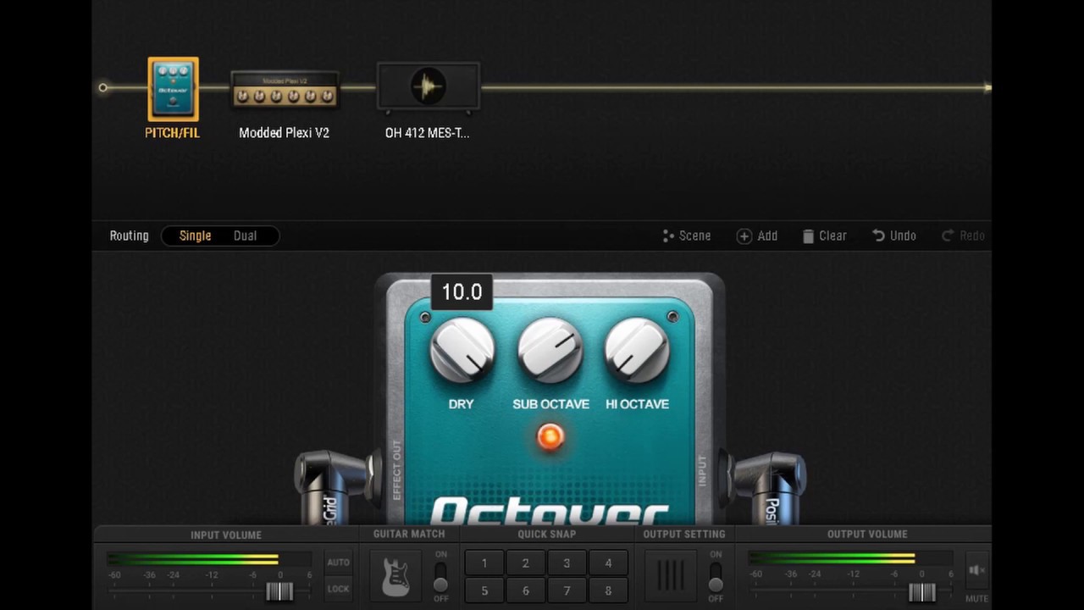Viewport: 1084px width, 610px height.
Task: Toggle the Octaver pedal LED bypass
Action: 550,437
